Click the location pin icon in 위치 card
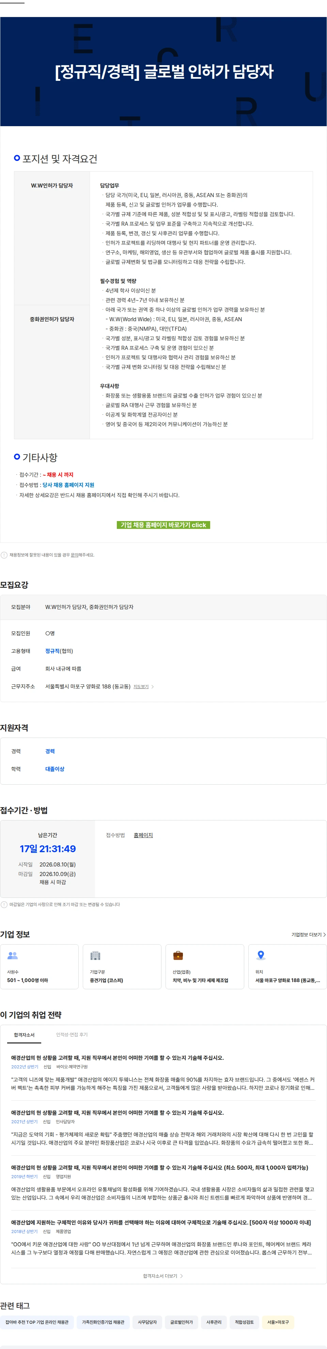The image size is (327, 1349). point(261,956)
